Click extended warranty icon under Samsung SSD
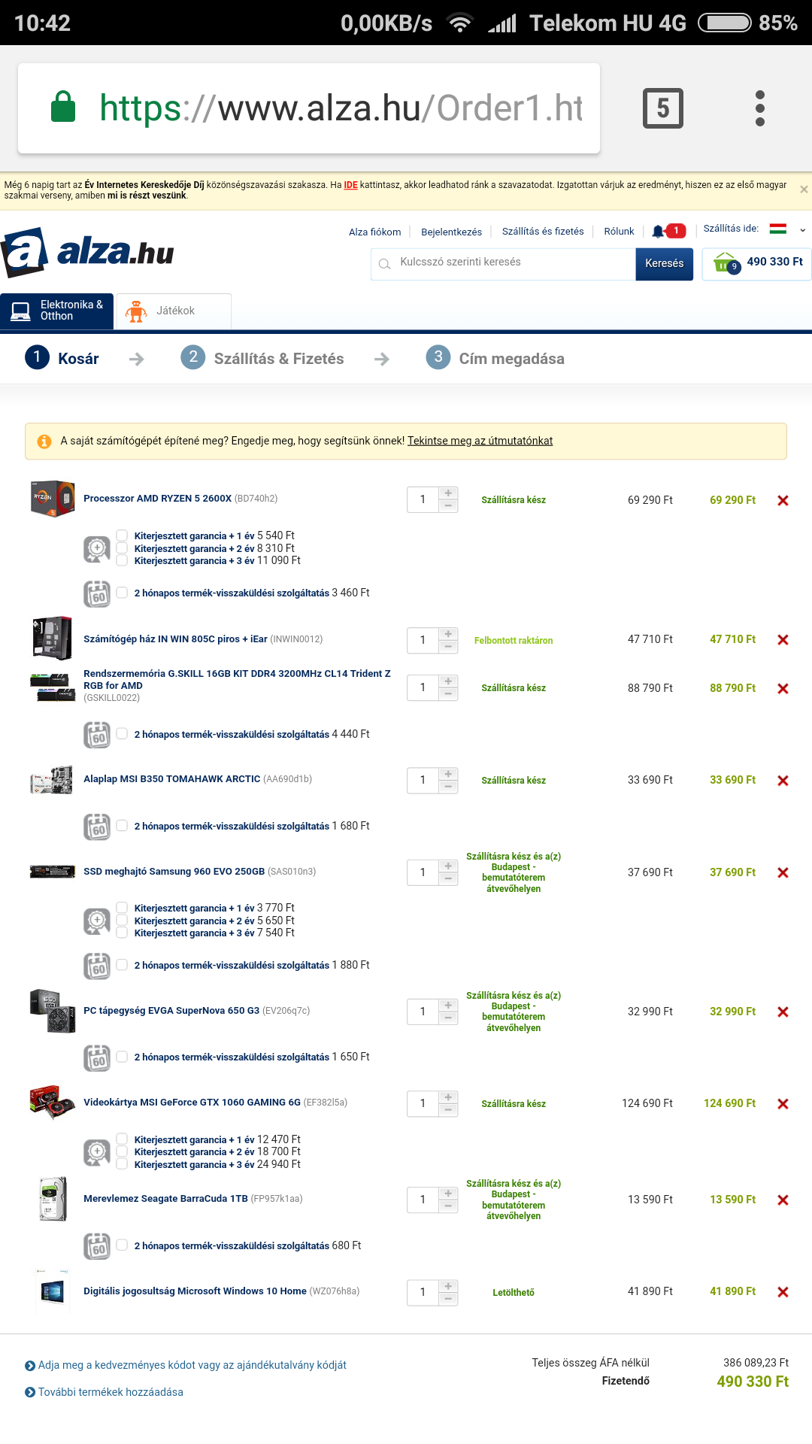The height and width of the screenshot is (1444, 812). click(97, 921)
